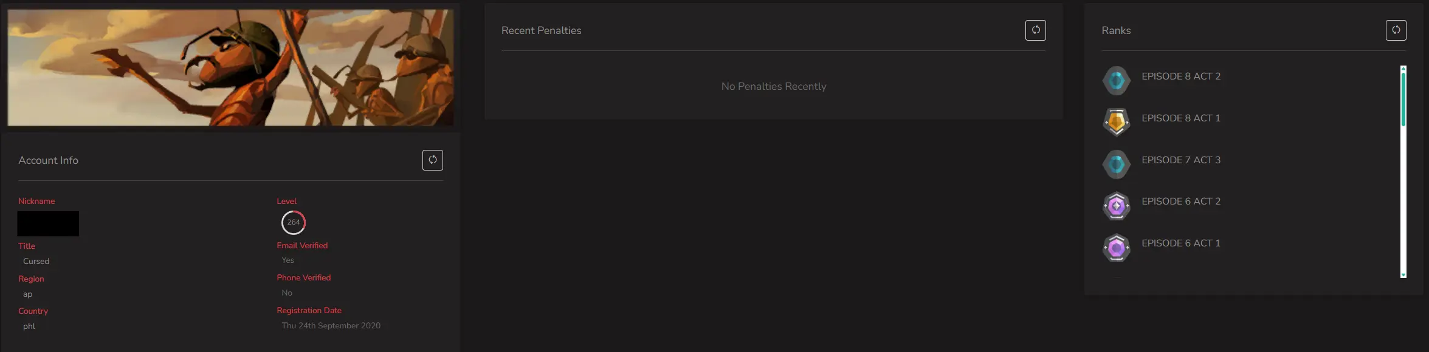Click the Ranks scrollbar up arrow
This screenshot has height=352, width=1429.
click(1403, 69)
